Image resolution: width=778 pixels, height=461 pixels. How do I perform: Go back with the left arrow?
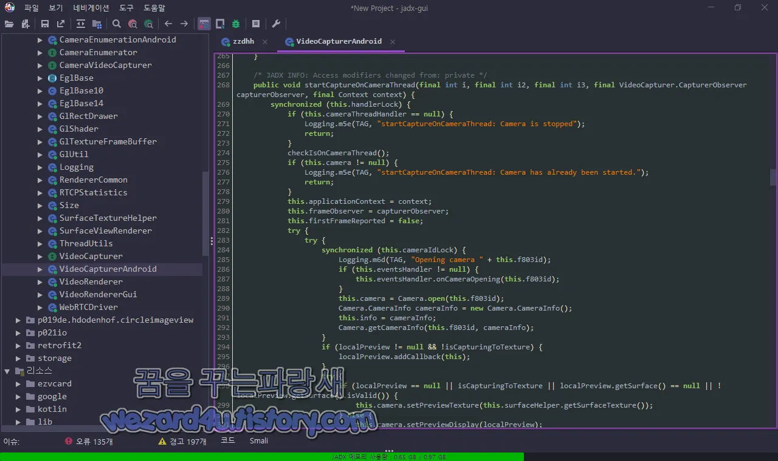click(x=168, y=24)
